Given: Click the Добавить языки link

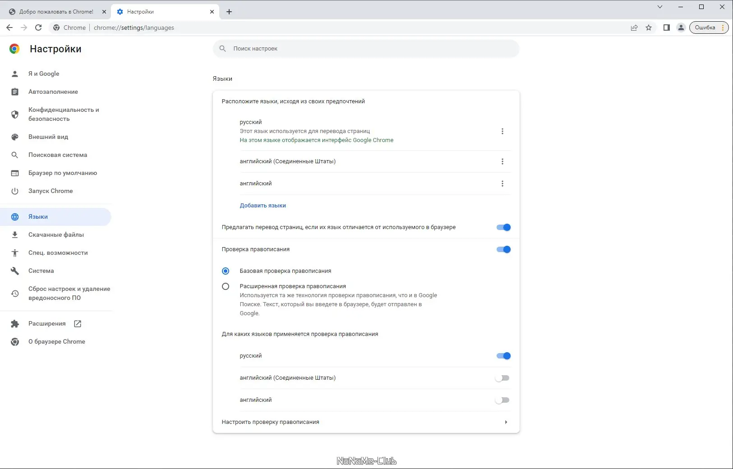Looking at the screenshot, I should (x=263, y=206).
